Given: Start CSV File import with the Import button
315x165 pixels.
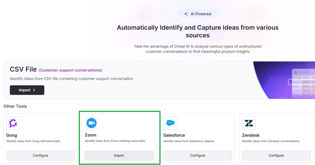Looking at the screenshot, I should click(x=27, y=90).
